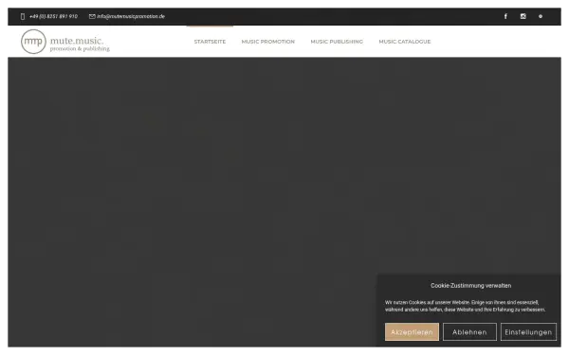Viewport: 569px width, 355px height.
Task: Open the Music Publishing menu item
Action: click(337, 42)
